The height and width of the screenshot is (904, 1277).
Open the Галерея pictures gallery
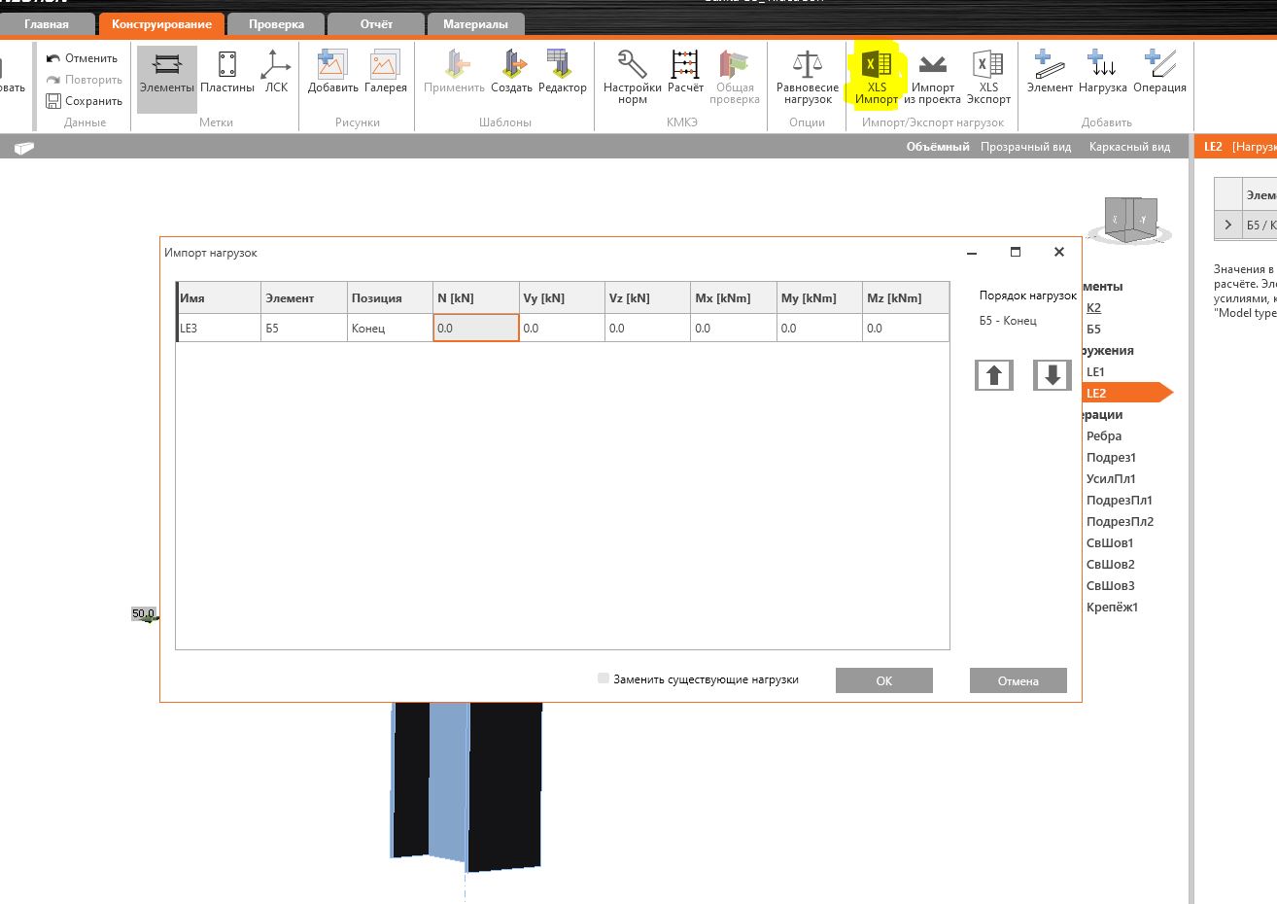point(386,72)
